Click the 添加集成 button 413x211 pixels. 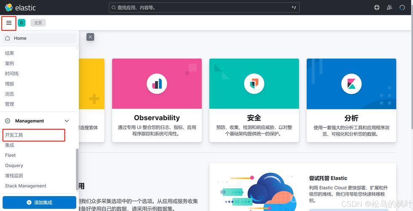click(40, 203)
